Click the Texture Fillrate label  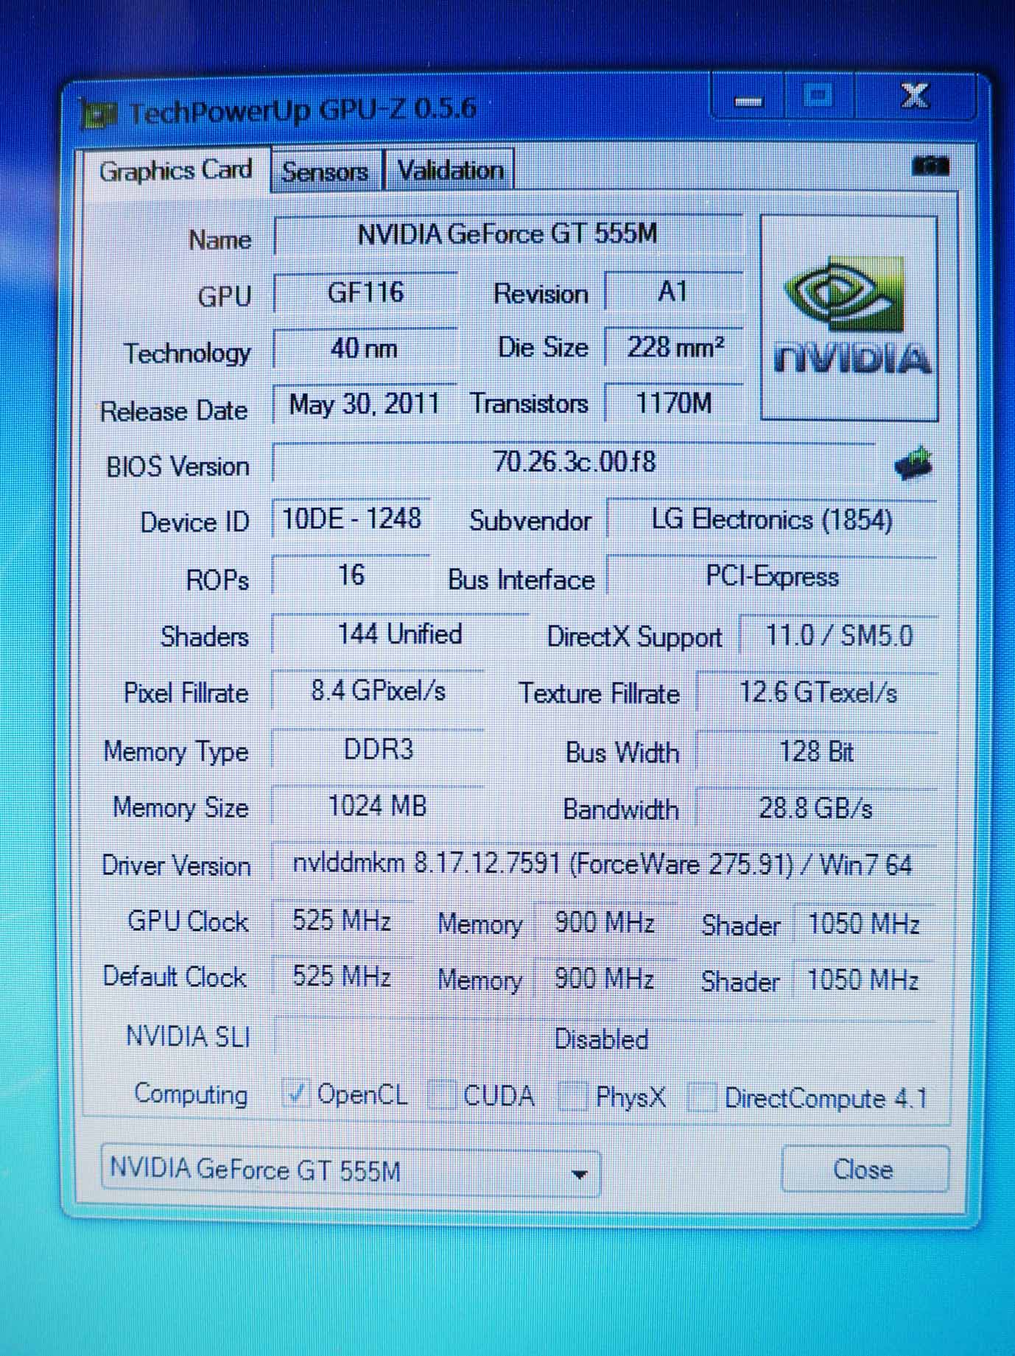pyautogui.click(x=599, y=694)
